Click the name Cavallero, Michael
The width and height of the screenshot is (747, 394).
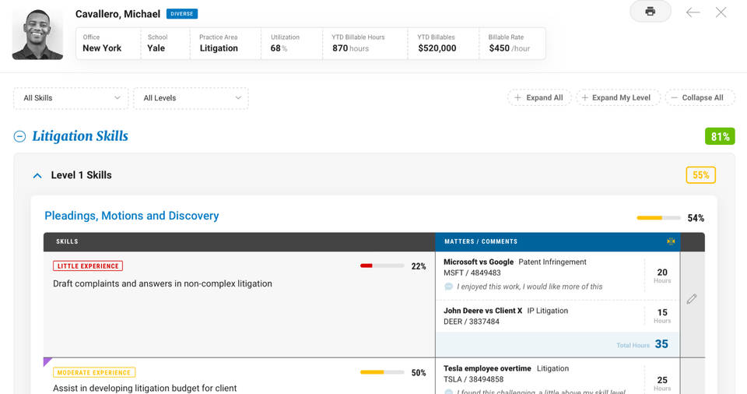117,14
